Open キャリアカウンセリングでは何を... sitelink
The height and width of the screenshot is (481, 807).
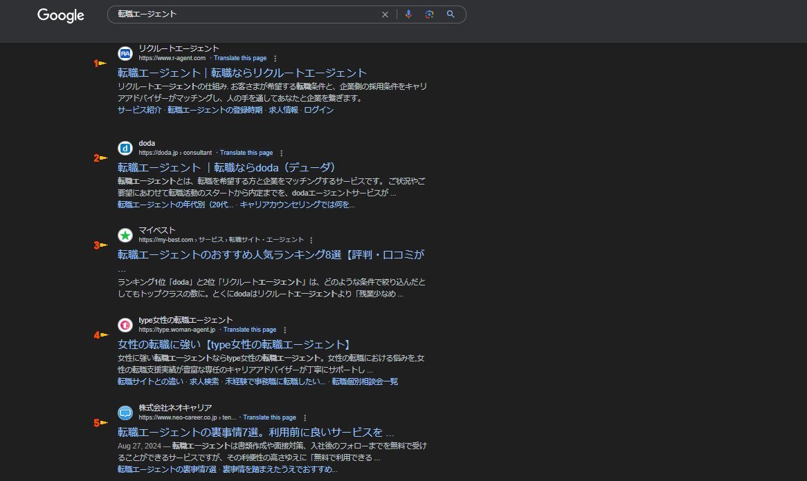[x=297, y=205]
